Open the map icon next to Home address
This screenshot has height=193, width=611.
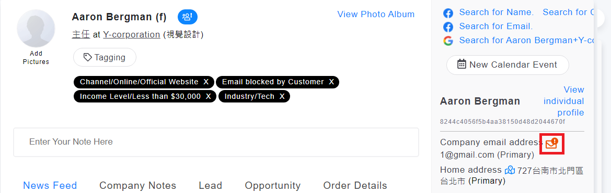tap(510, 170)
